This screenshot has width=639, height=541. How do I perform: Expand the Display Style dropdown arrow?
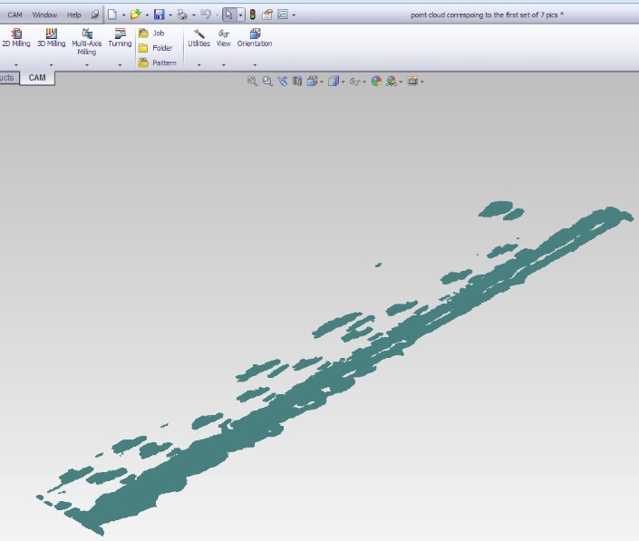click(x=344, y=82)
